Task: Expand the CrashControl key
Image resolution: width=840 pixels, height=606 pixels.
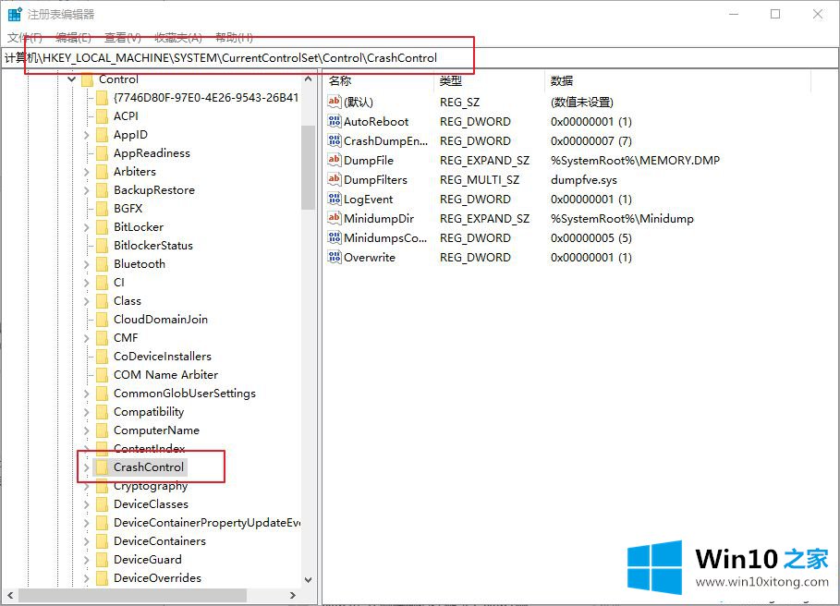Action: point(86,467)
